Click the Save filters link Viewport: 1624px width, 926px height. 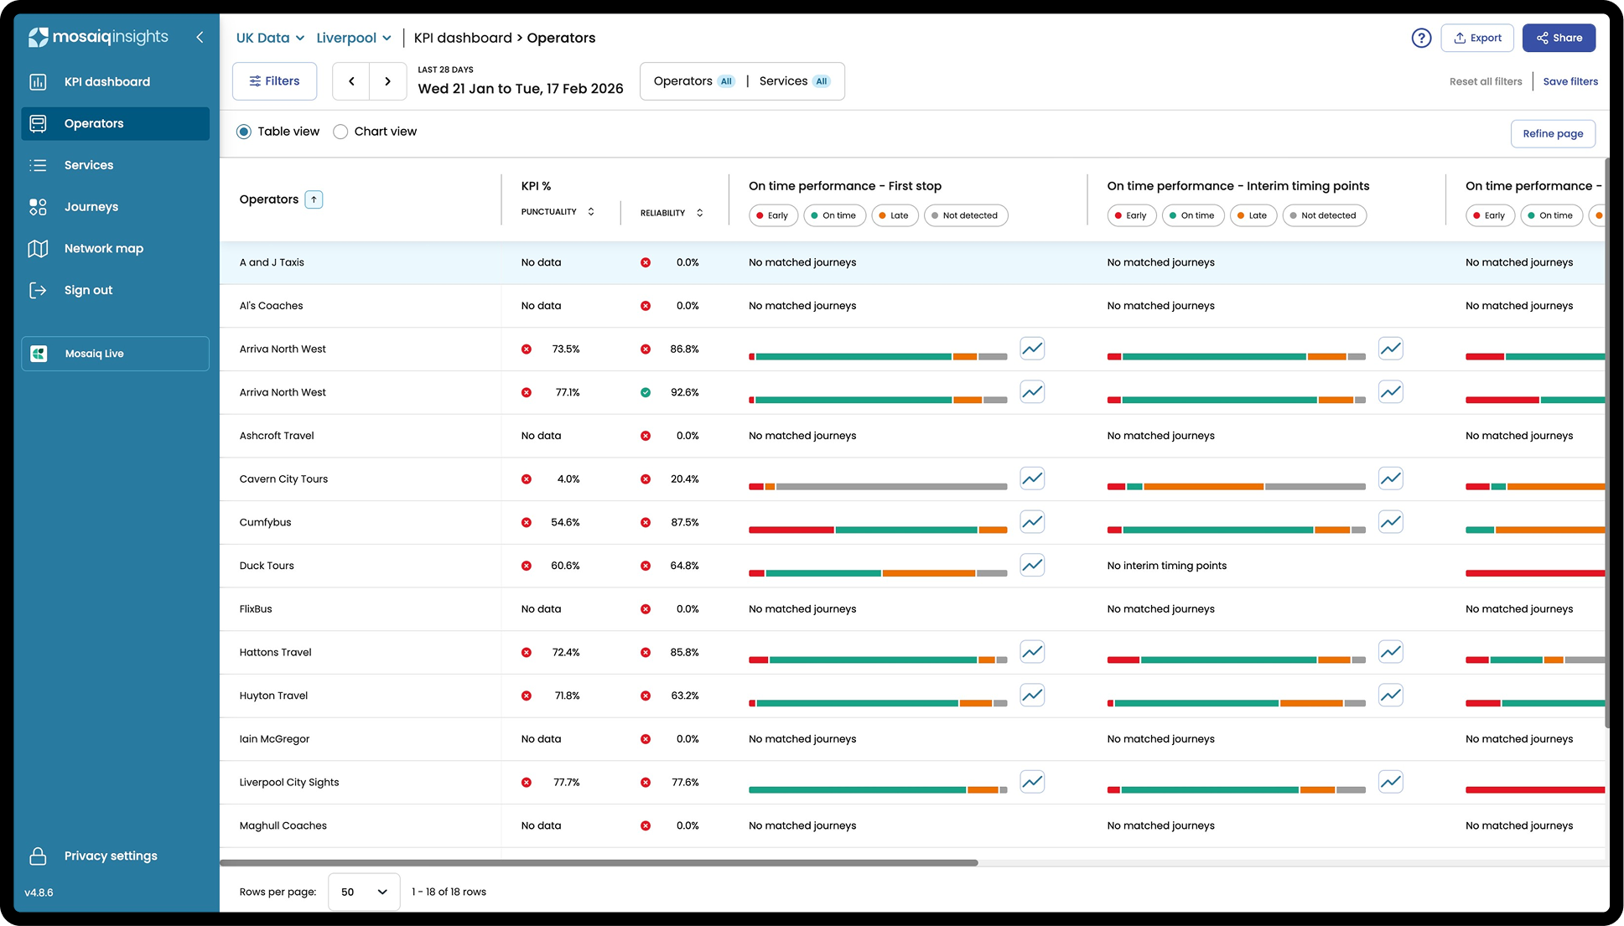(x=1570, y=81)
